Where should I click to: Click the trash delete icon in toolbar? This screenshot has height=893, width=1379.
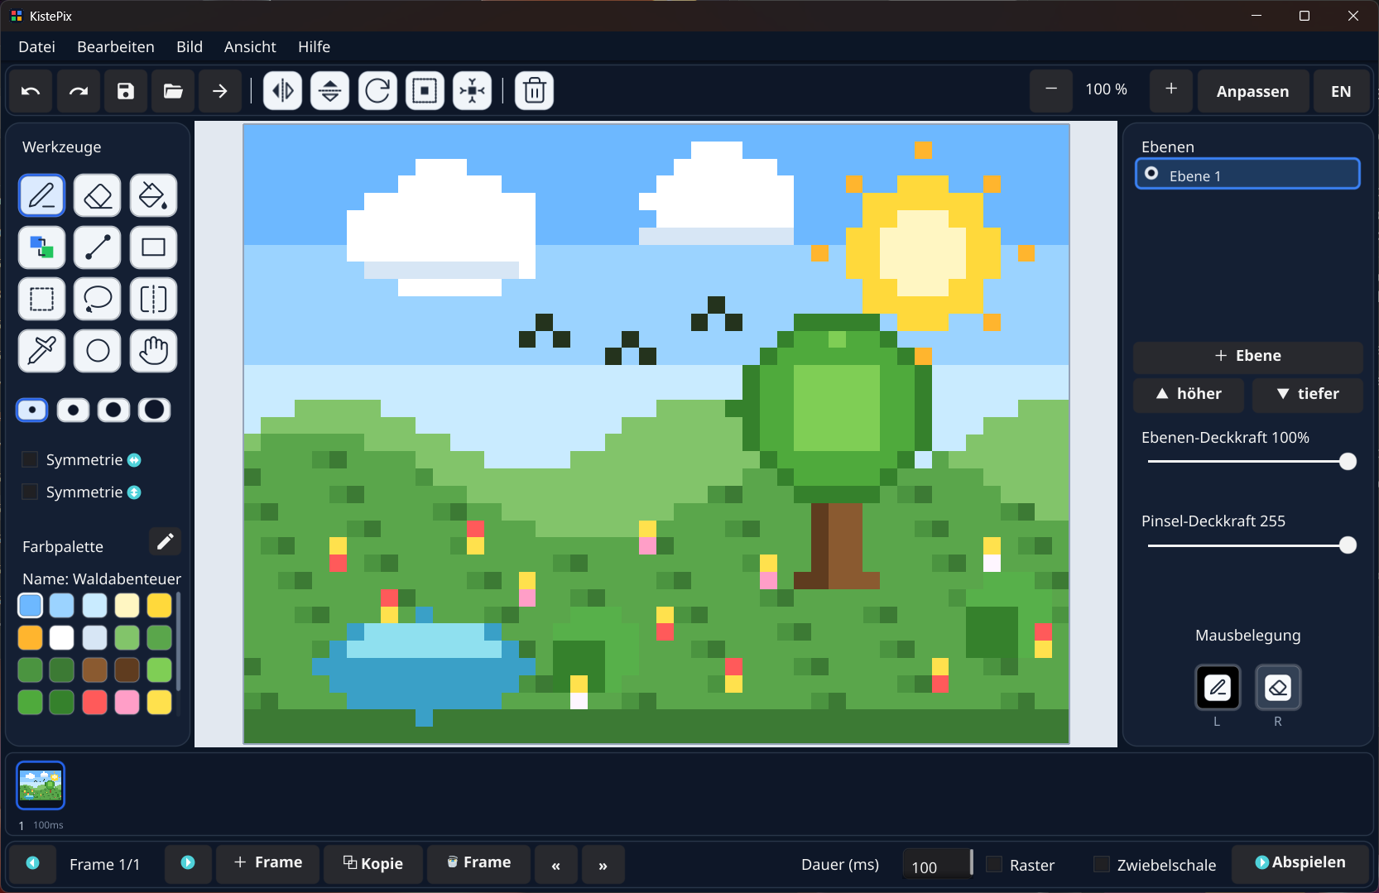pos(534,91)
